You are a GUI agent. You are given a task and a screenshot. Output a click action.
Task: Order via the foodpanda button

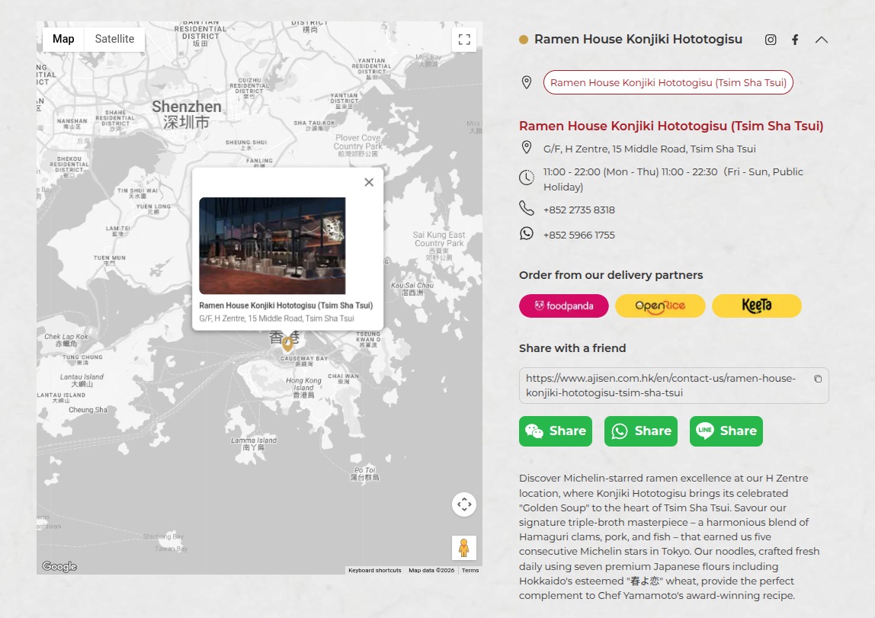[x=563, y=305]
